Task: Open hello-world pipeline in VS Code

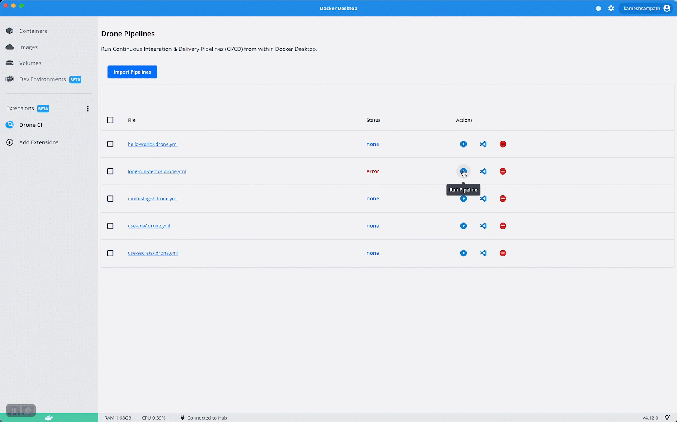Action: 483,144
